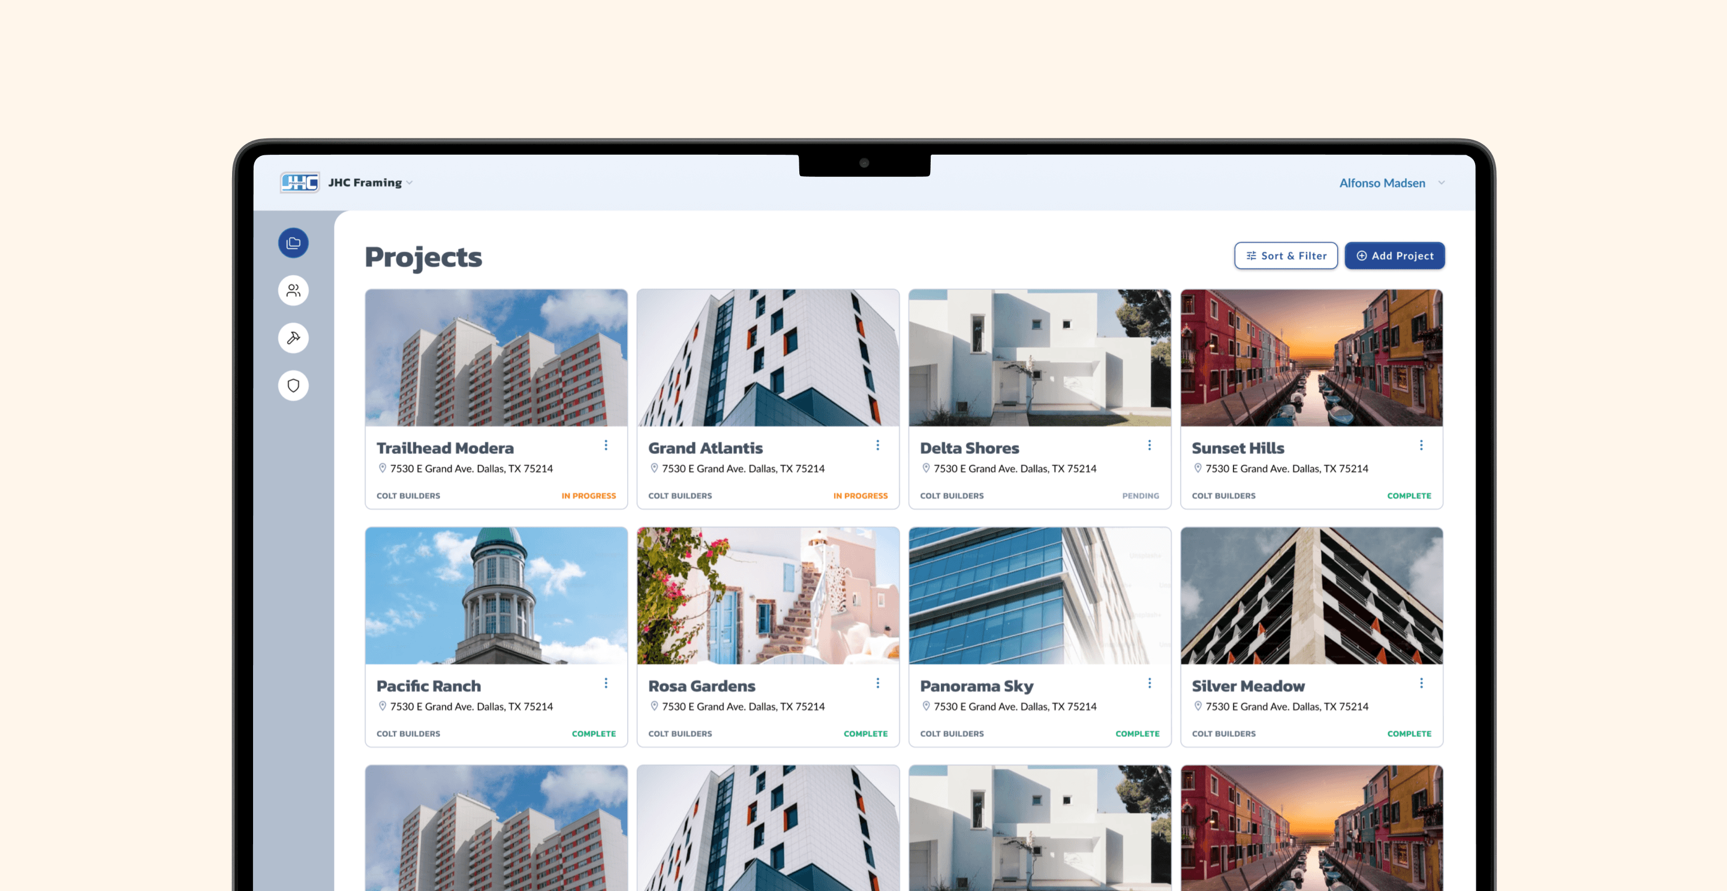Viewport: 1727px width, 891px height.
Task: Click COMPLETE status on Sunset Hills
Action: coord(1409,495)
